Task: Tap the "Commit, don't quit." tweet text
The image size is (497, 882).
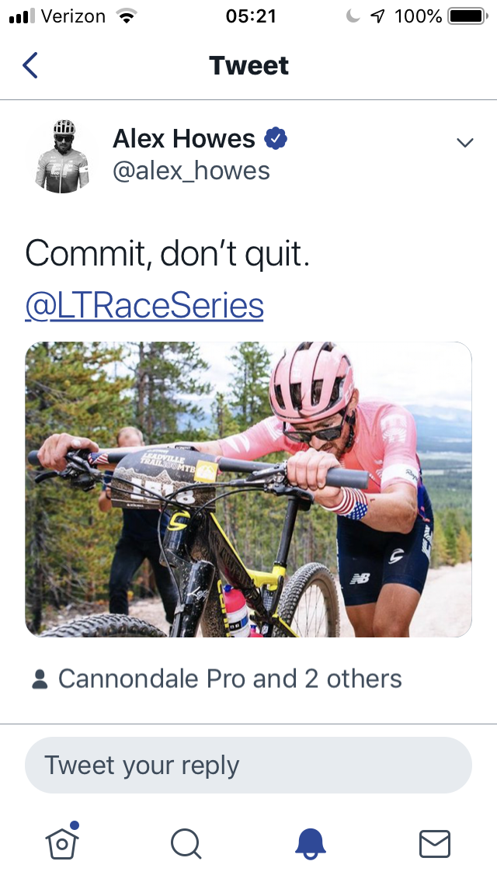Action: (168, 254)
